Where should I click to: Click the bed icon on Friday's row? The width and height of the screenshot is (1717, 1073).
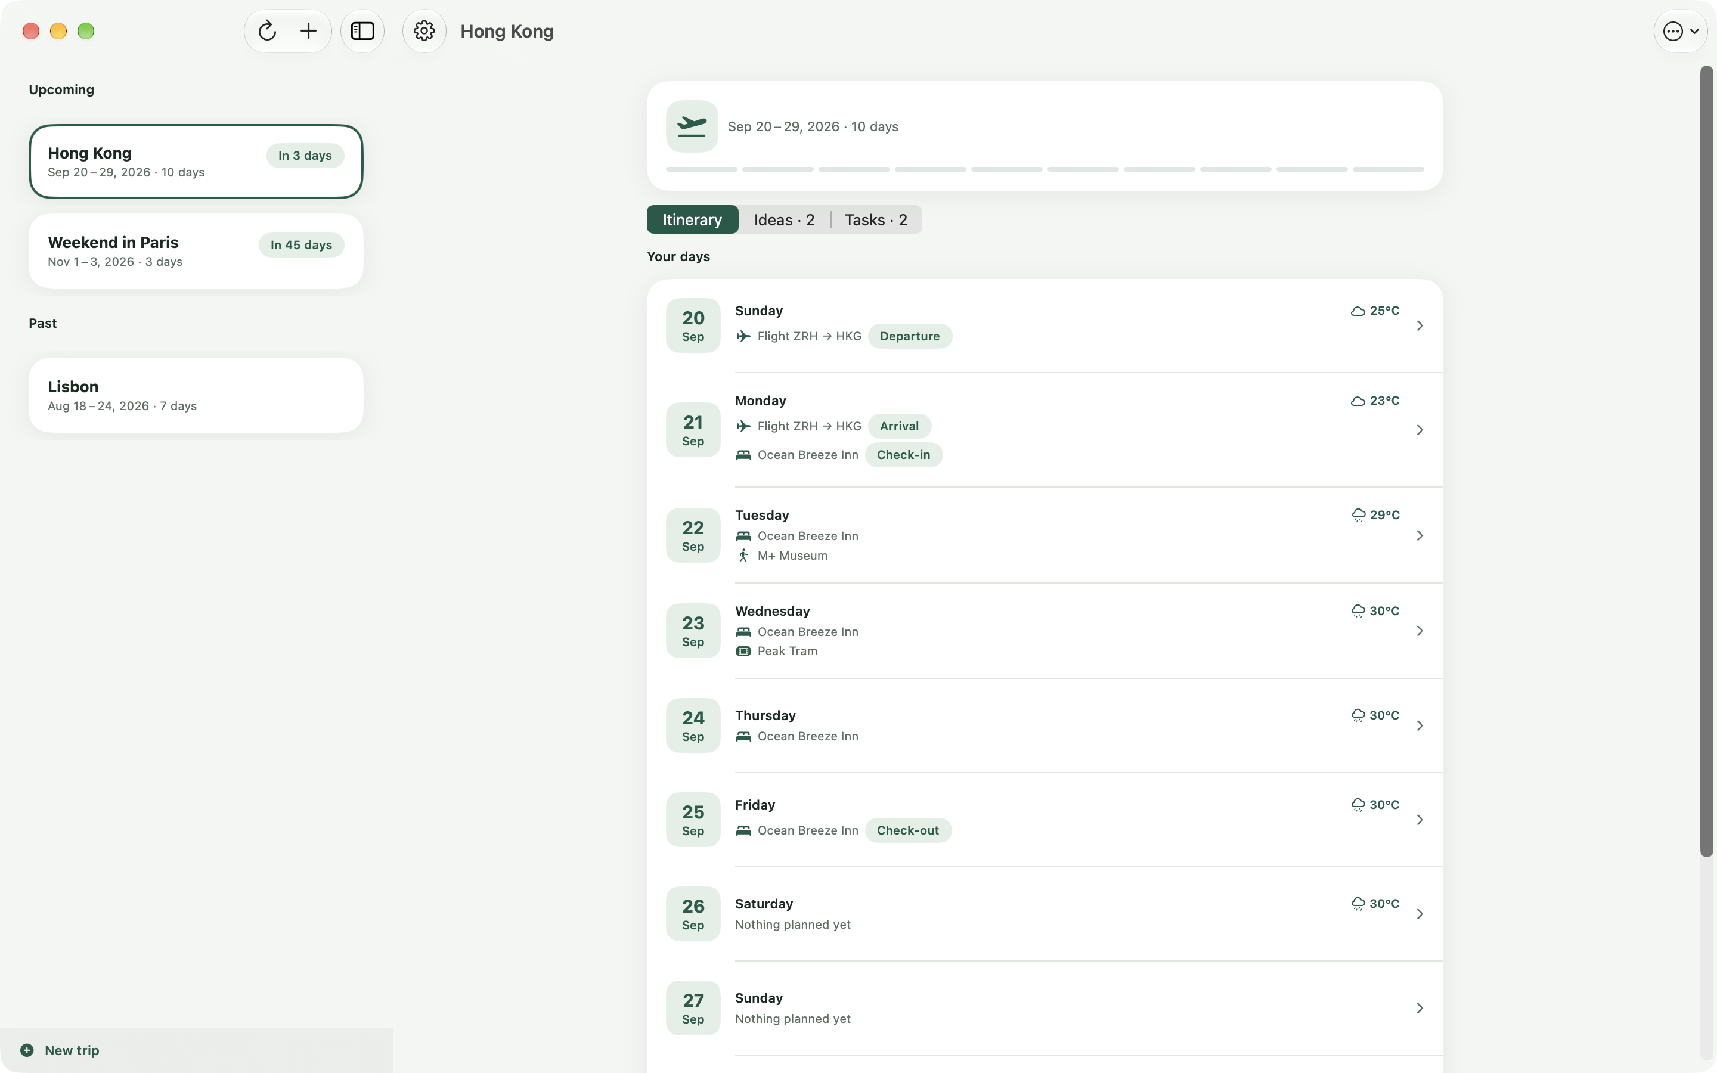pos(743,830)
